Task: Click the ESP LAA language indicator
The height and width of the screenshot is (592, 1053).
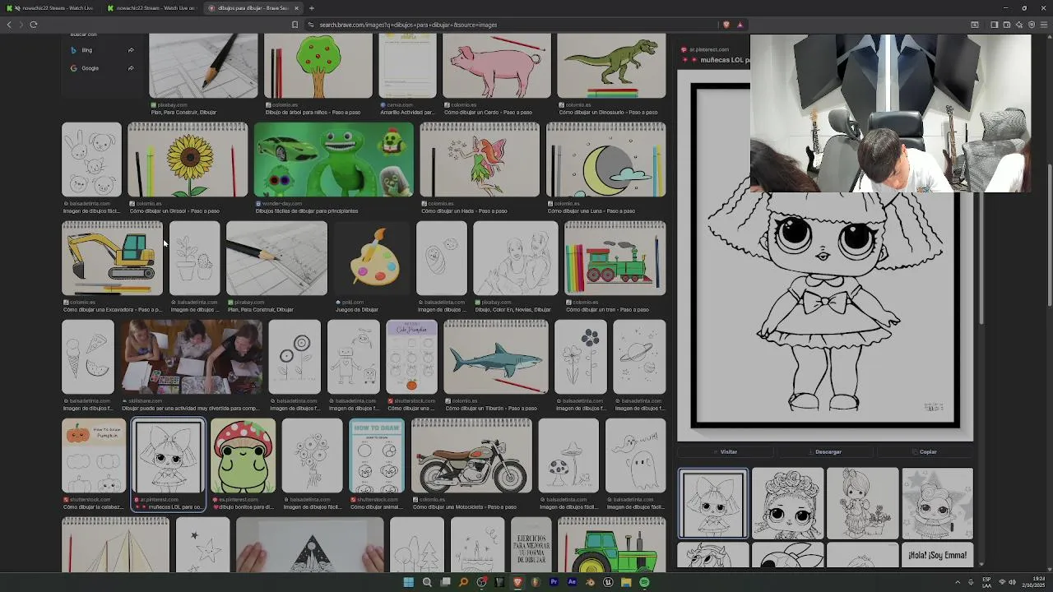Action: 986,582
